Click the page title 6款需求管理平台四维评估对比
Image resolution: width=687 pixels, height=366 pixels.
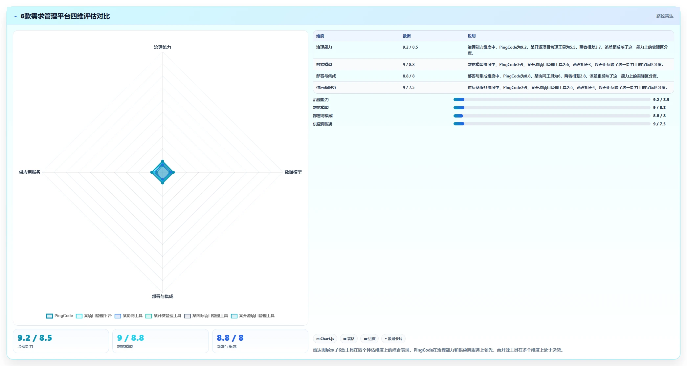click(x=65, y=16)
